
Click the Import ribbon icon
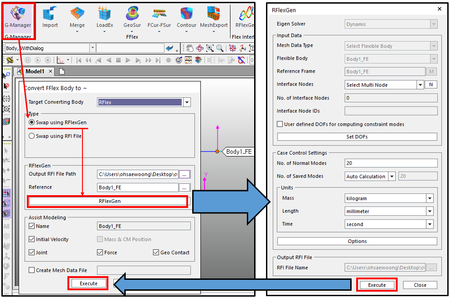[x=50, y=16]
